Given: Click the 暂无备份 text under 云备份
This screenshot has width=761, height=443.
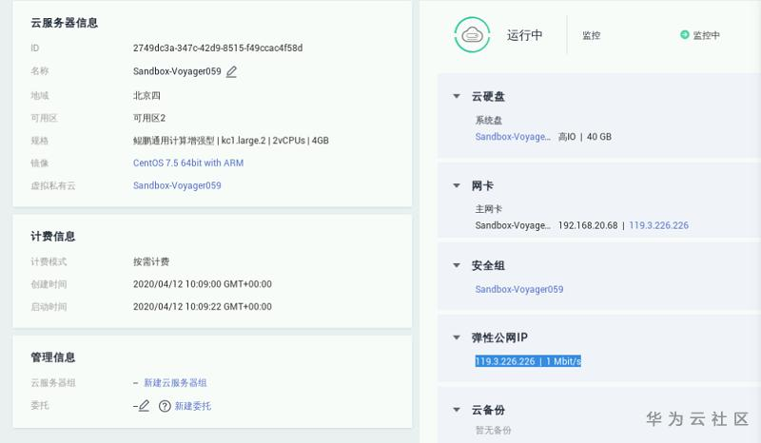Looking at the screenshot, I should click(493, 430).
